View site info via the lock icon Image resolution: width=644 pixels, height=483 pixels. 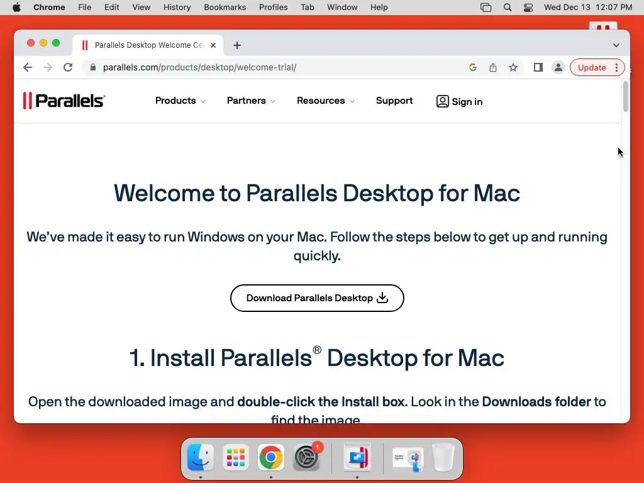(x=93, y=67)
